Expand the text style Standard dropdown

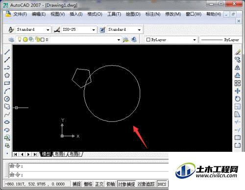[48, 30]
